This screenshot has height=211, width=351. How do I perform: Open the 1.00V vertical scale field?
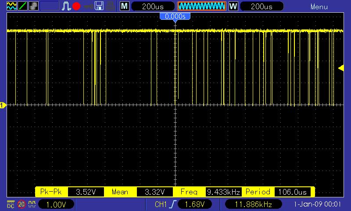[57, 205]
